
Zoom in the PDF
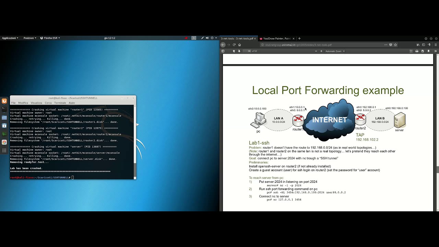pos(321,51)
